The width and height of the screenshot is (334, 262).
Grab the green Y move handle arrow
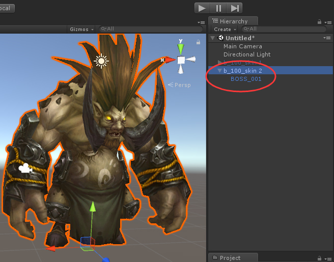point(92,207)
